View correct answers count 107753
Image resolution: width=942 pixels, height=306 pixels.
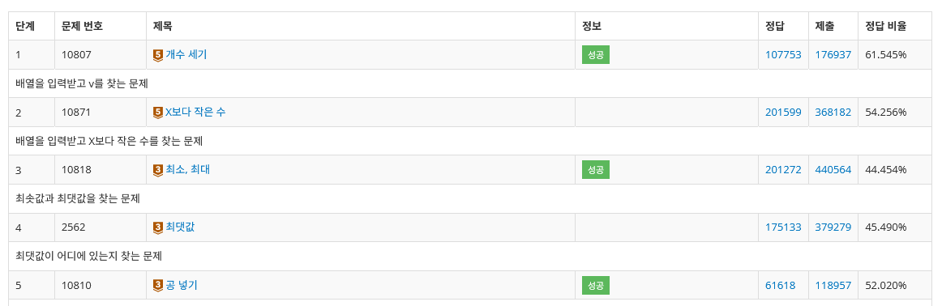click(783, 54)
